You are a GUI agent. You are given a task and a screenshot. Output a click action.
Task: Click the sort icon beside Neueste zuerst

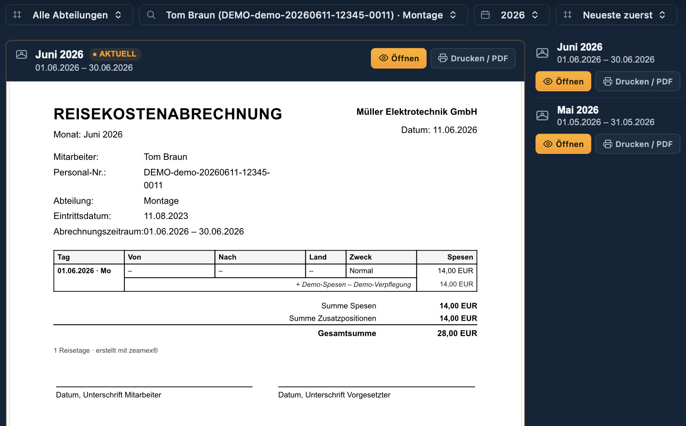pyautogui.click(x=568, y=15)
